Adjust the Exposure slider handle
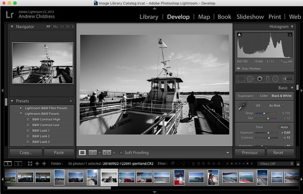 268,133
